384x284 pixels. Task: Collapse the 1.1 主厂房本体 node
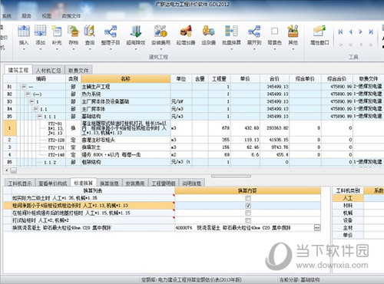[36, 109]
